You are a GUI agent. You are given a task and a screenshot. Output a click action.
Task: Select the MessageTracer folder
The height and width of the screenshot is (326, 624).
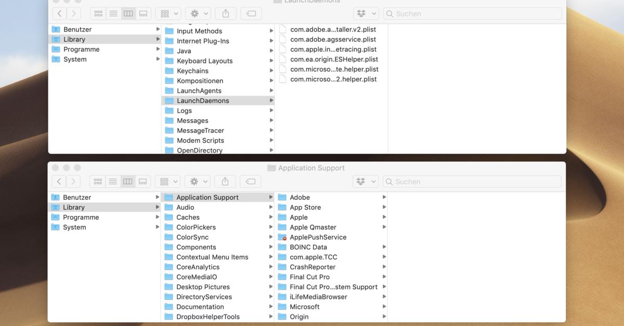pyautogui.click(x=218, y=131)
